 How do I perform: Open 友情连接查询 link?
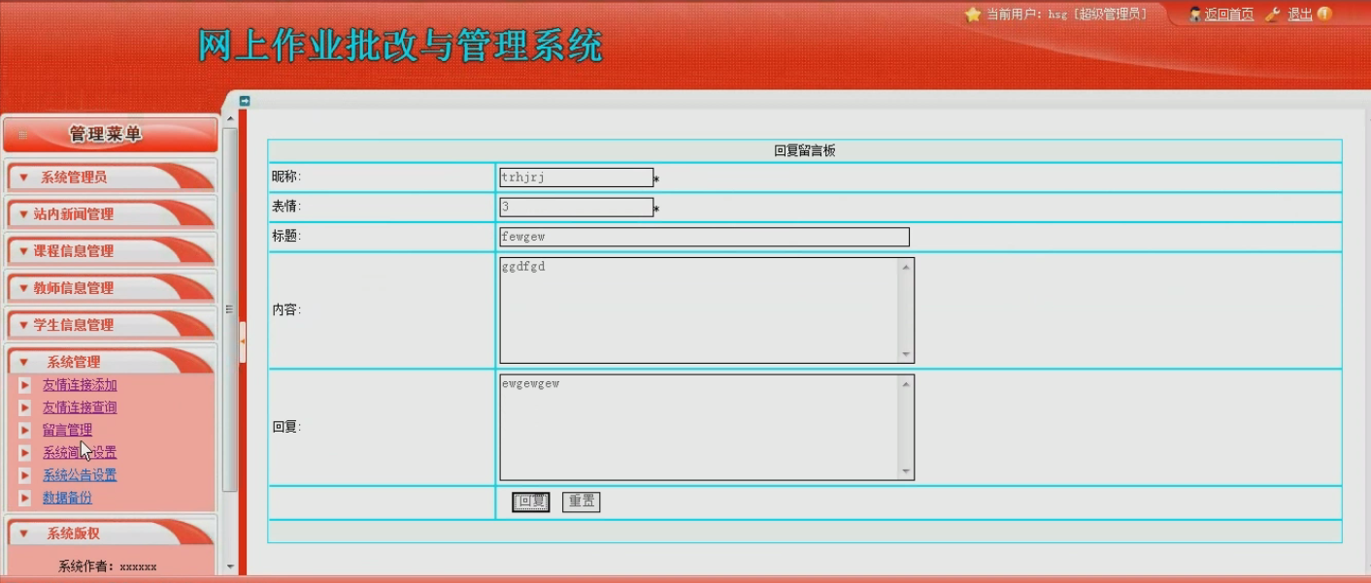(x=80, y=407)
